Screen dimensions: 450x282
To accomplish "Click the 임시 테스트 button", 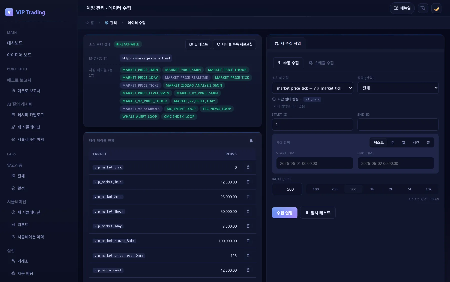I will [x=318, y=213].
